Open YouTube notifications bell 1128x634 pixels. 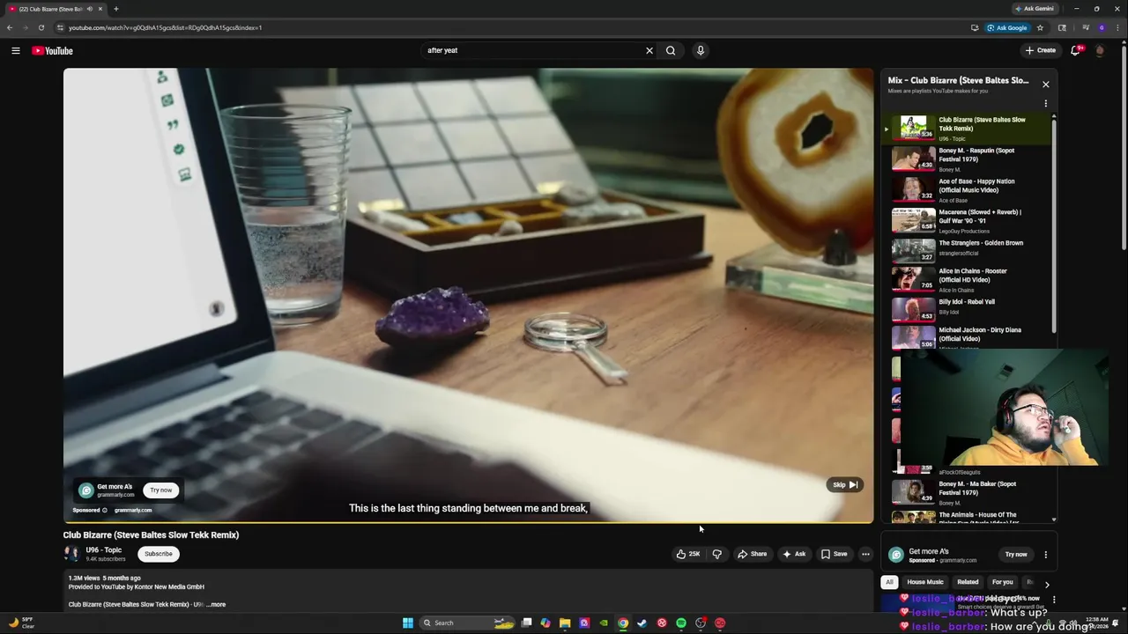tap(1075, 50)
